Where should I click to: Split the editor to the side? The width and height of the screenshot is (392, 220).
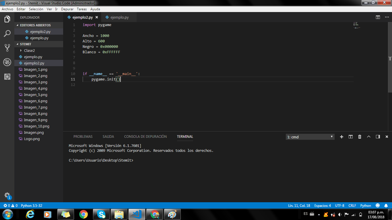(x=378, y=17)
